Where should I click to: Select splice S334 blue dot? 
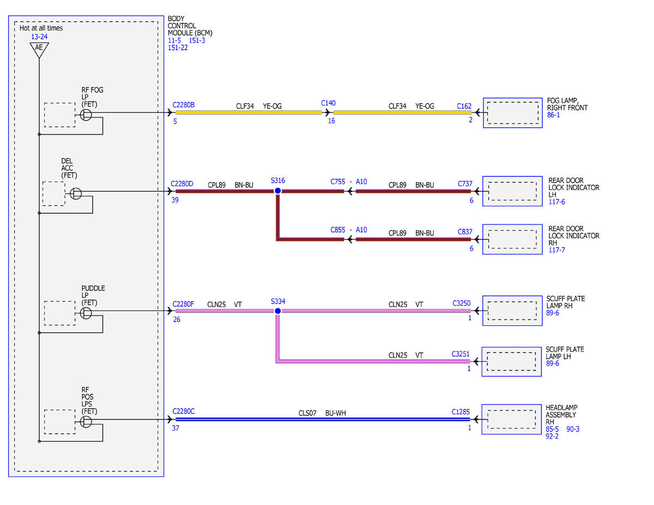pos(277,311)
